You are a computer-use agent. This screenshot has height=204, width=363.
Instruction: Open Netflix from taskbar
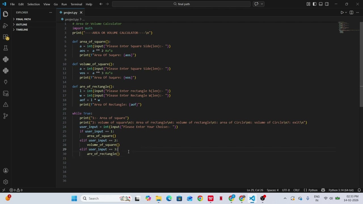(221, 198)
